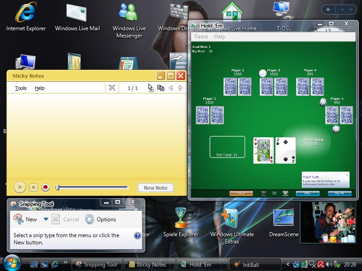
Task: Click the King of diamonds card
Action: pos(263,150)
